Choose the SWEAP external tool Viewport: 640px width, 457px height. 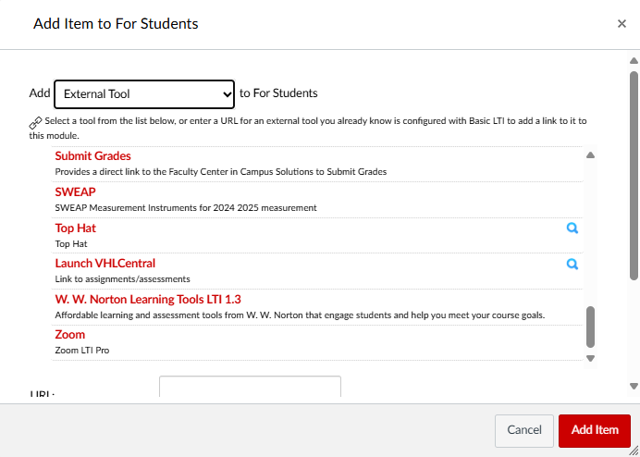[x=75, y=191]
